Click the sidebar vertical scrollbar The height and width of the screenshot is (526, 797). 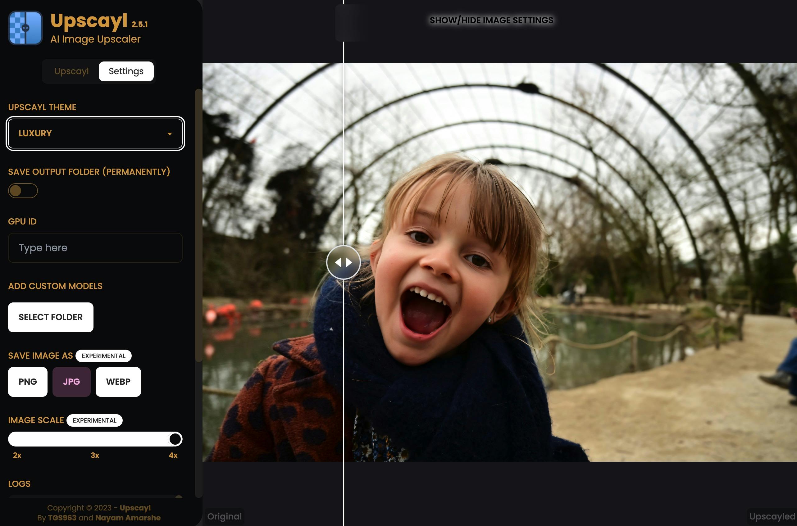tap(199, 225)
